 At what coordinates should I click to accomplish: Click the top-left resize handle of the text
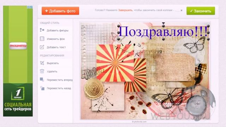(119, 26)
